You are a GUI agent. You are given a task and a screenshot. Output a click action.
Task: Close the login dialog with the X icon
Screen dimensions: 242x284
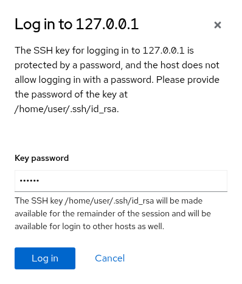(x=218, y=25)
